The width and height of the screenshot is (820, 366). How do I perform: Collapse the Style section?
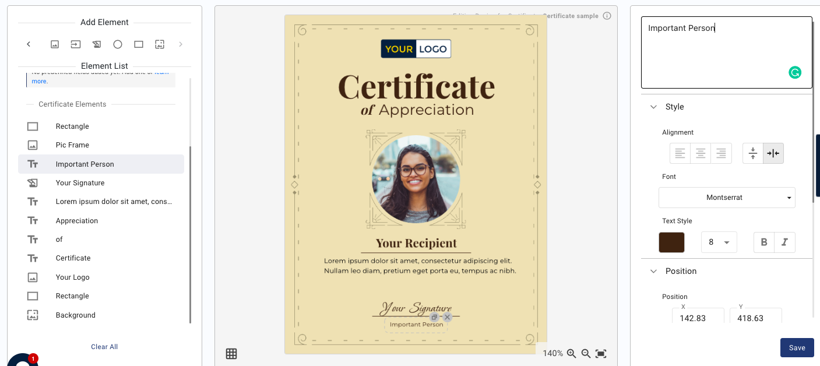click(653, 107)
